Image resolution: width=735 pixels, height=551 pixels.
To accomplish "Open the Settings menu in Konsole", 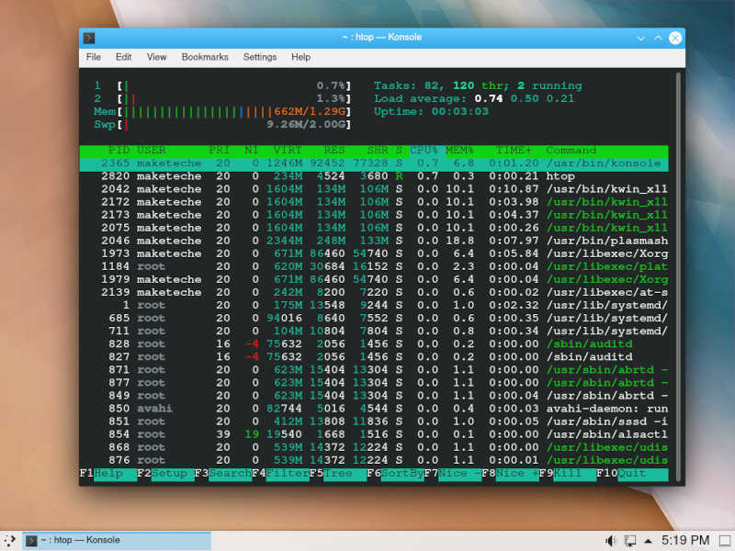I will point(259,57).
